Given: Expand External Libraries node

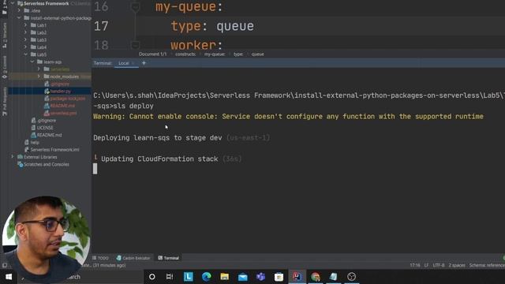Looking at the screenshot, I should [x=13, y=157].
